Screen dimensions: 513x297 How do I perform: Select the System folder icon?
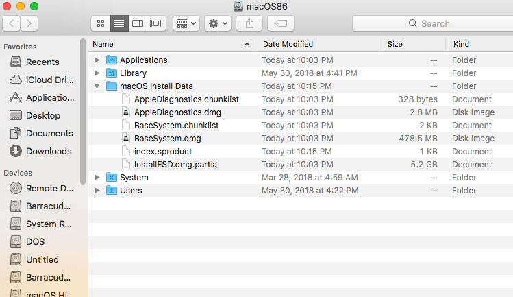112,178
